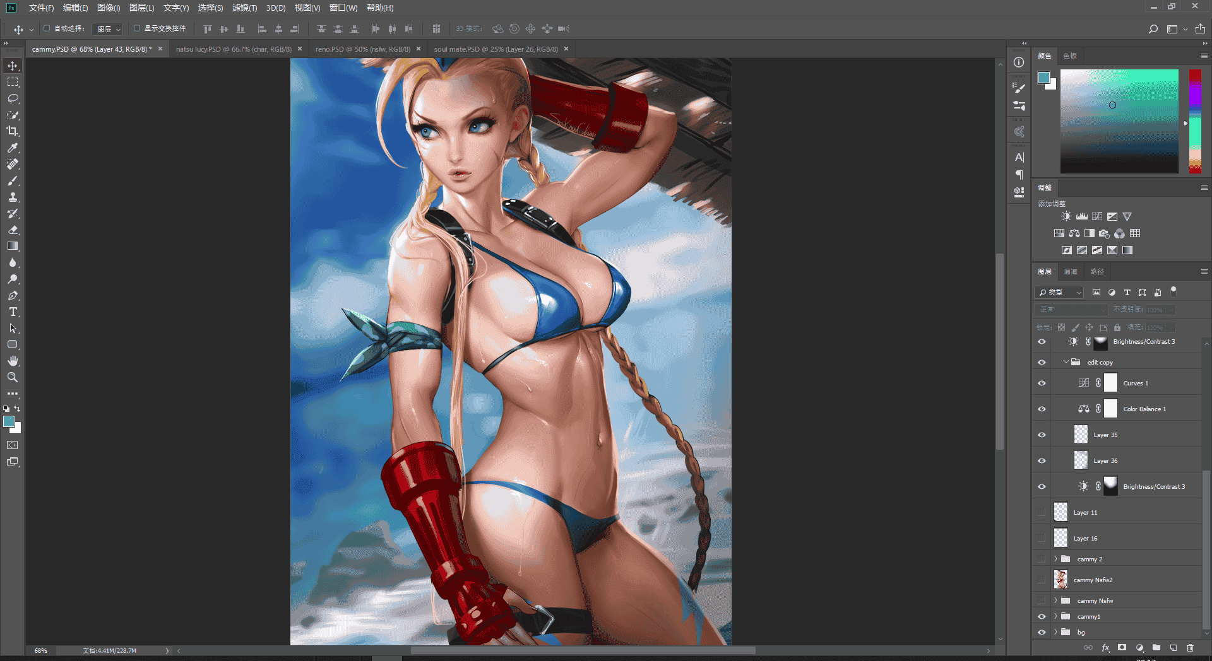The width and height of the screenshot is (1212, 661).
Task: Pick the Horizontal Type tool
Action: pos(13,312)
